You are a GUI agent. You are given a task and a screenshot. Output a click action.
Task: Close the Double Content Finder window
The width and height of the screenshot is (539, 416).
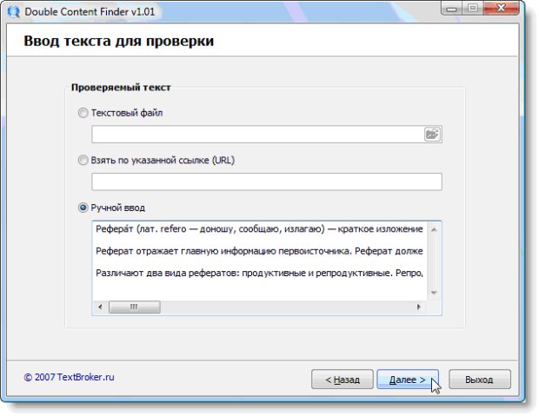(x=502, y=8)
